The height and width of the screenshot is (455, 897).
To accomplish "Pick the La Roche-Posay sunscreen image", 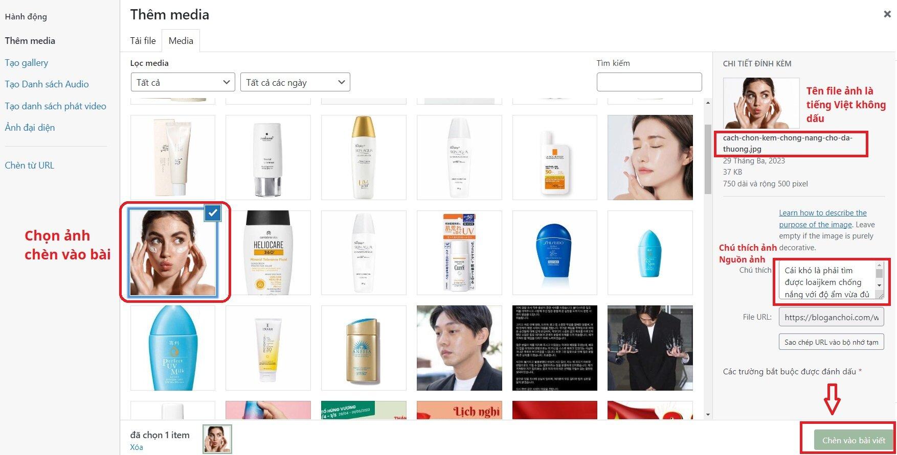I will [554, 157].
